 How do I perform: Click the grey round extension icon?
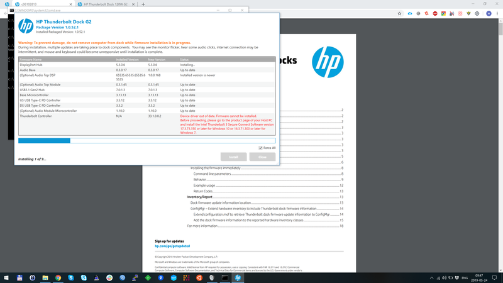click(x=418, y=13)
